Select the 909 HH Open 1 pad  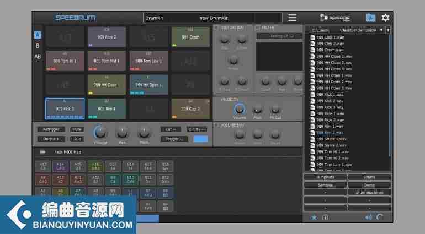click(149, 85)
